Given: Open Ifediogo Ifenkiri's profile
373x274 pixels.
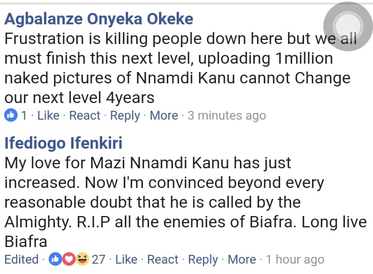Looking at the screenshot, I should 63,142.
